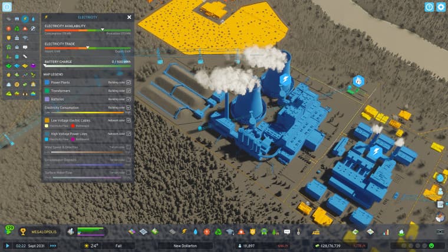Screen dimensions: 448x252
Task: Resume simulation with the play button
Action: (x=8, y=246)
